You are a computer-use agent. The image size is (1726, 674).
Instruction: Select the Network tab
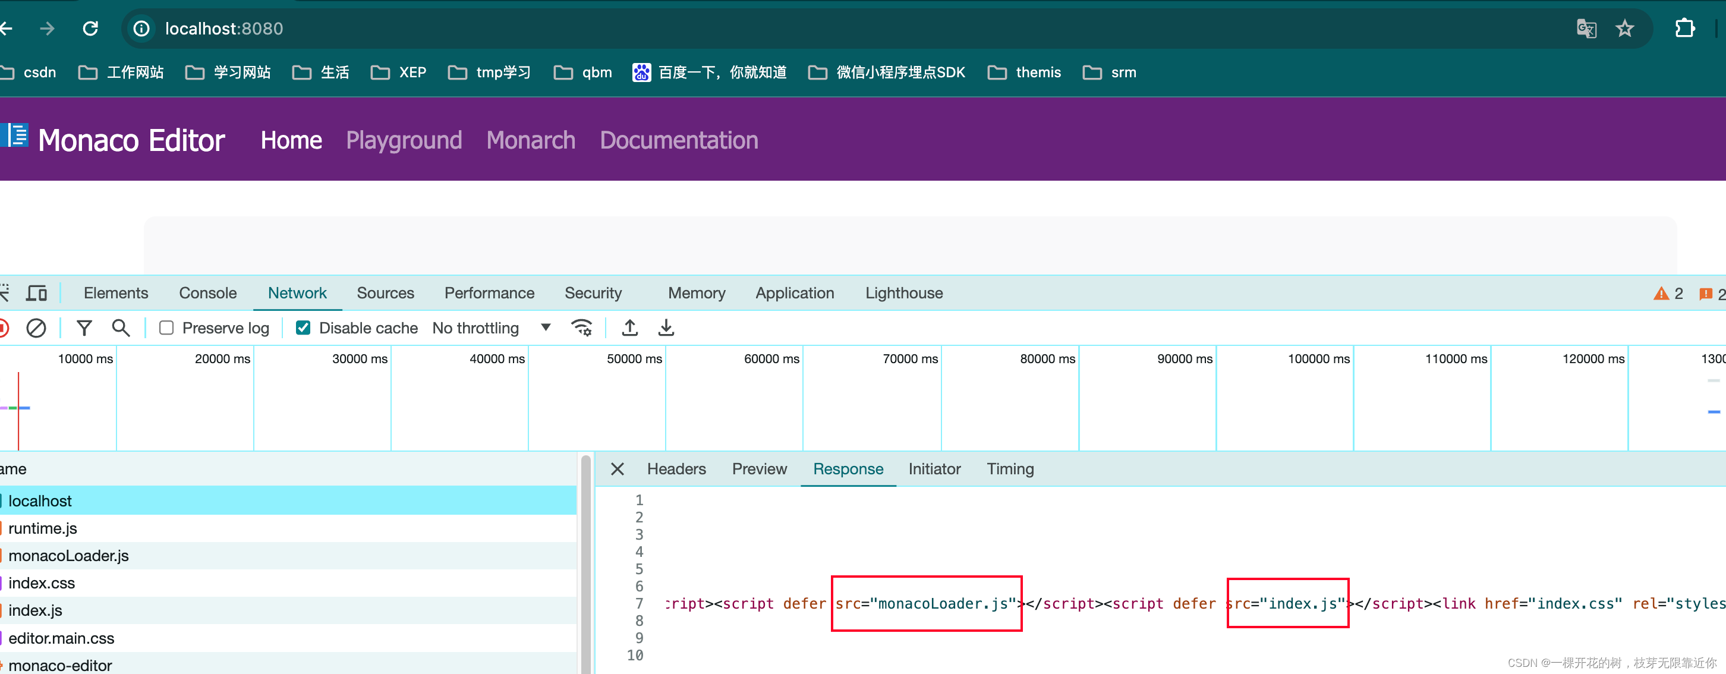298,293
